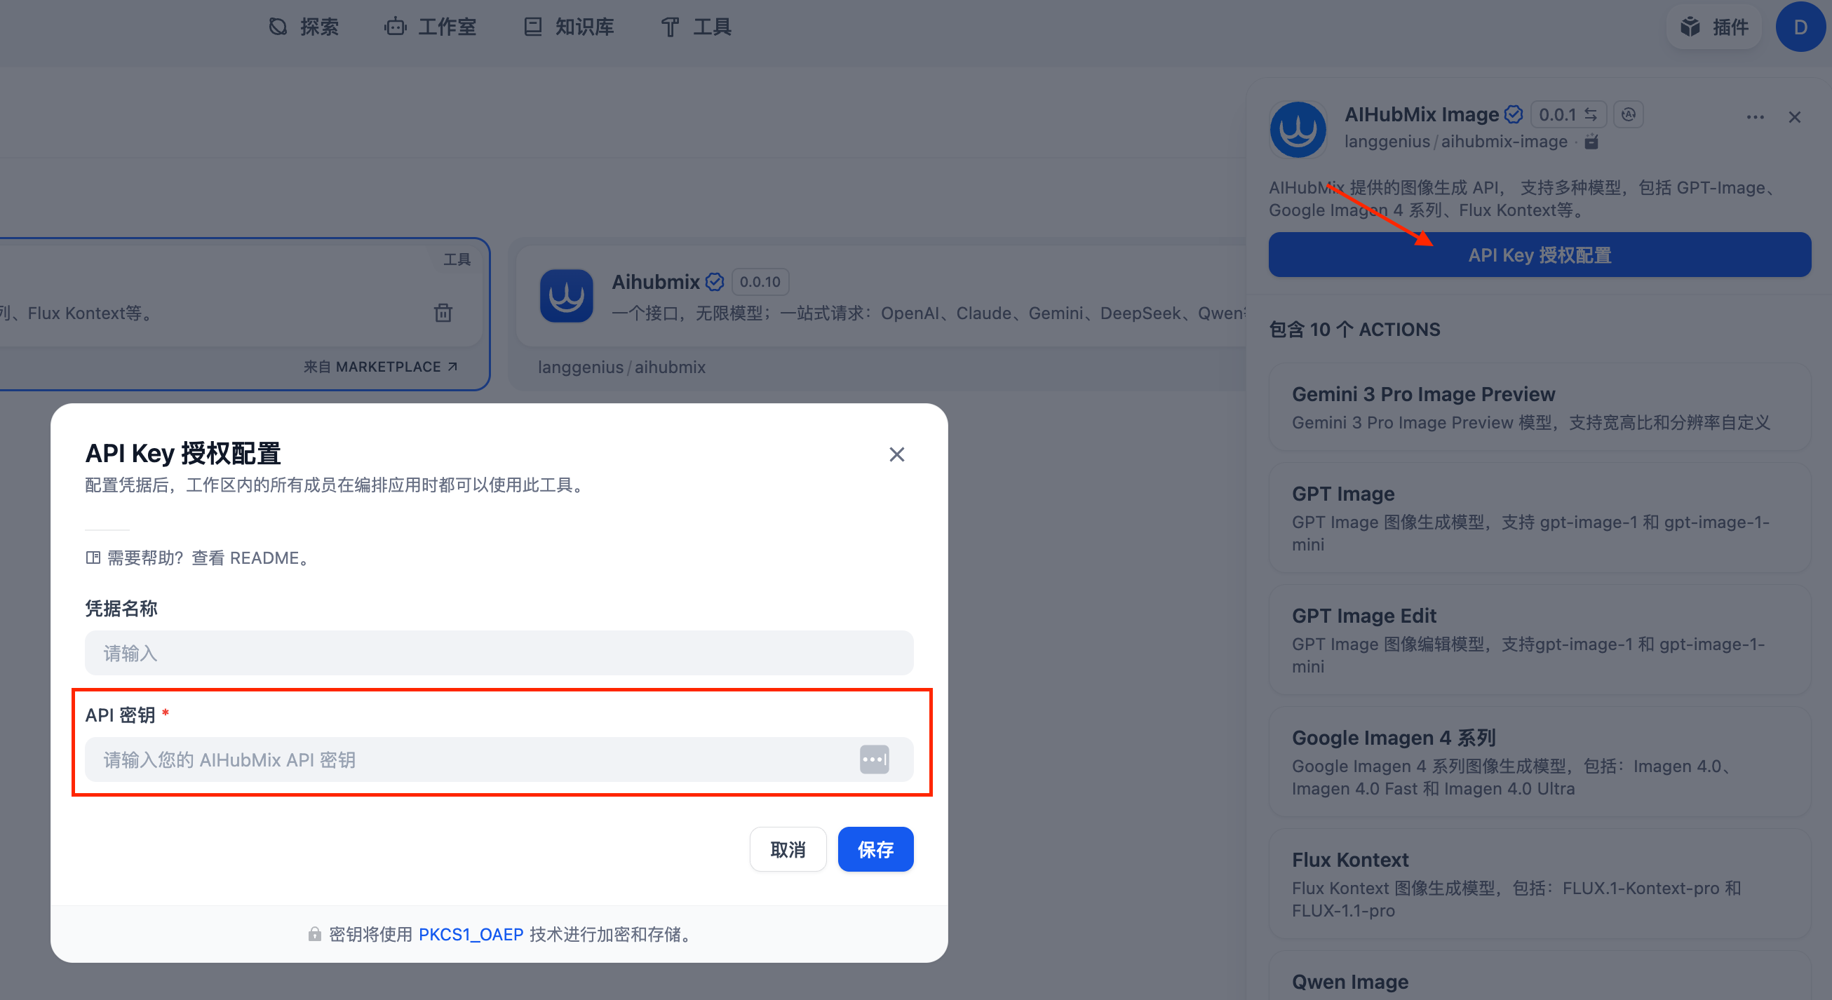
Task: Delete the tool card via trash icon
Action: [x=443, y=312]
